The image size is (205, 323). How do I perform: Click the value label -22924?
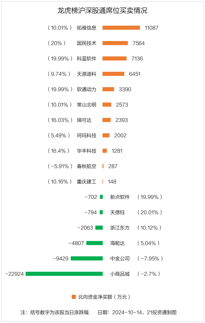pos(14,274)
